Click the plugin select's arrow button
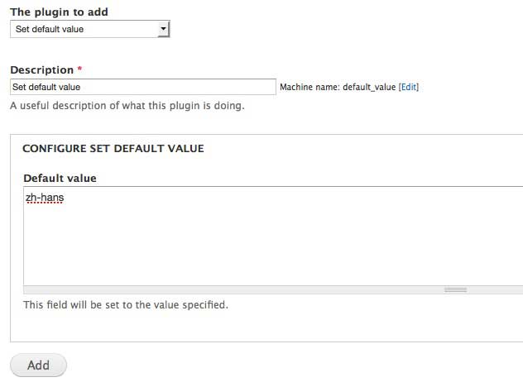Image resolution: width=523 pixels, height=387 pixels. 164,29
